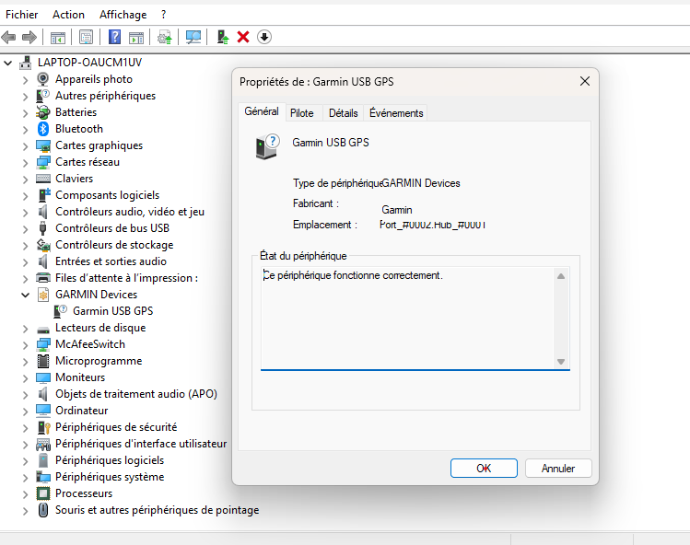Expand Contrôleurs audio, vidéo et jeu
The image size is (690, 545).
pyautogui.click(x=25, y=213)
